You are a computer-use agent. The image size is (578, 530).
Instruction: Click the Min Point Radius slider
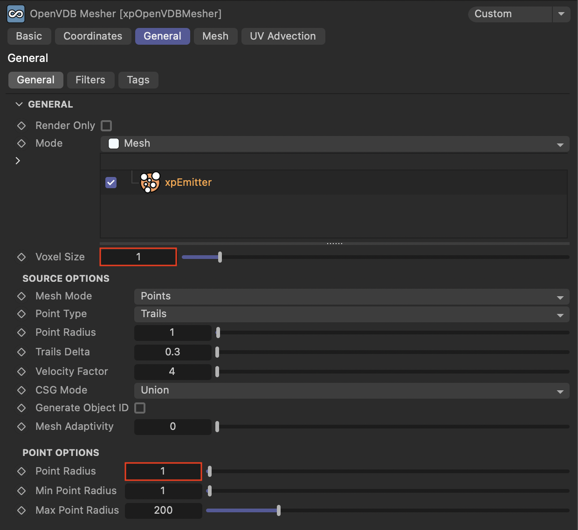tap(388, 491)
